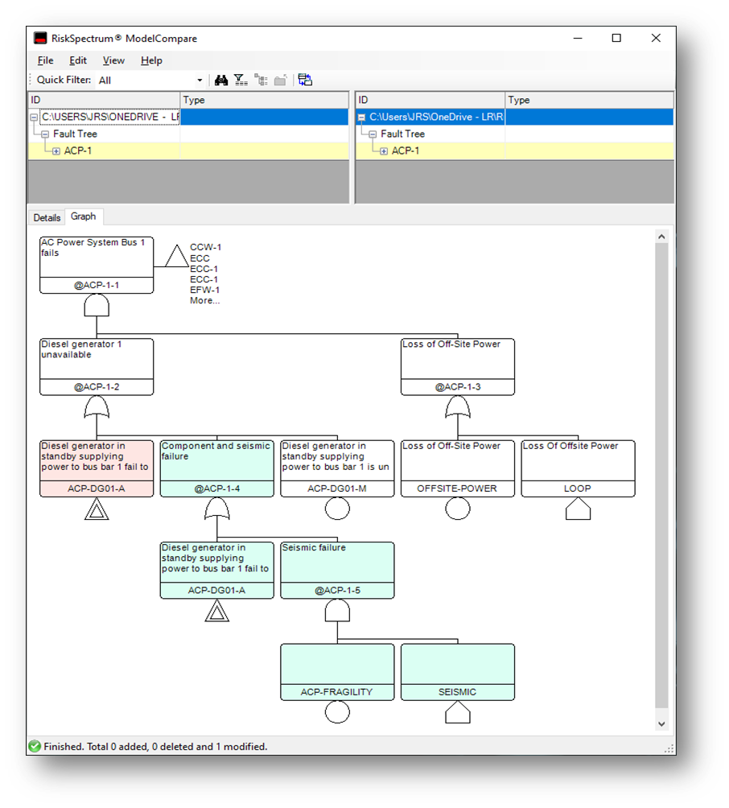Image resolution: width=729 pixels, height=808 pixels.
Task: Select the circle event symbol under ACP-FRAGILITY
Action: coord(337,711)
